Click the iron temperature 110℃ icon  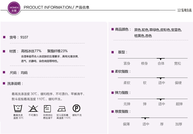click(x=62, y=108)
